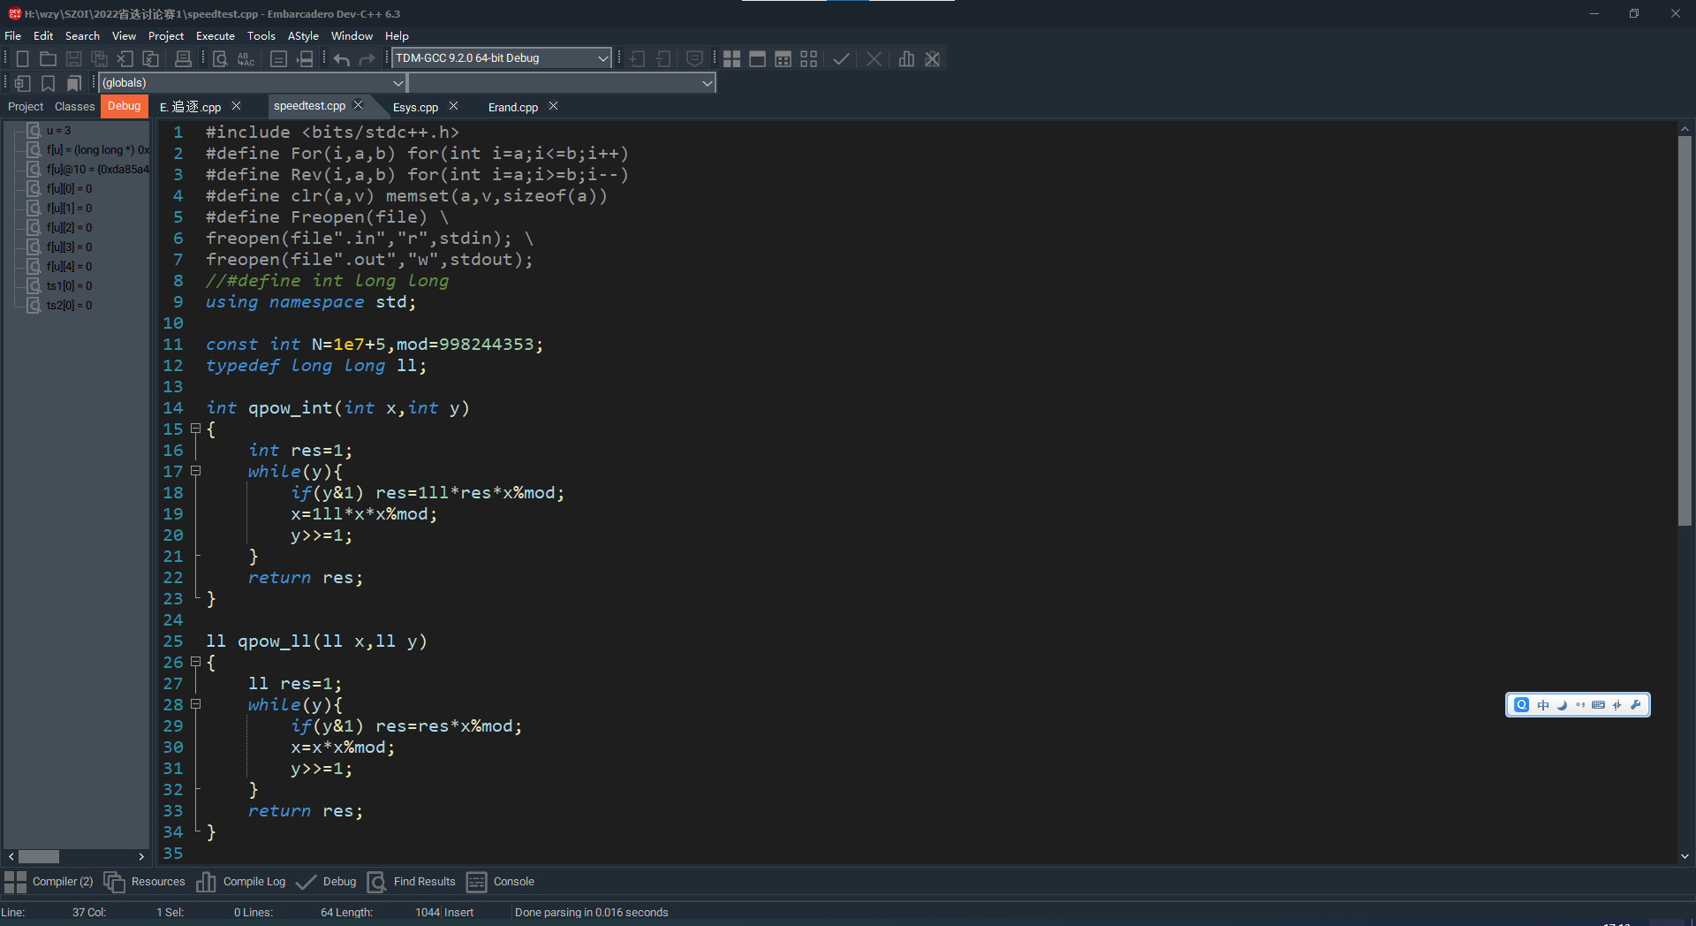
Task: Close the Esys.cpp tab
Action: (453, 106)
